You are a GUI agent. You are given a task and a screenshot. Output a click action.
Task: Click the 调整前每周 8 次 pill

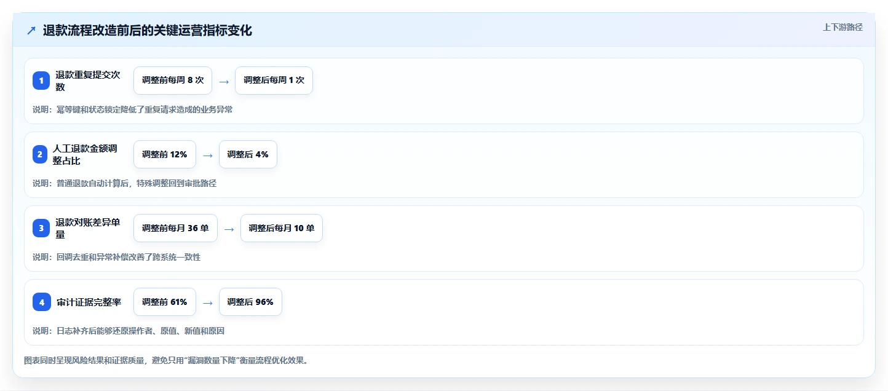(x=173, y=81)
